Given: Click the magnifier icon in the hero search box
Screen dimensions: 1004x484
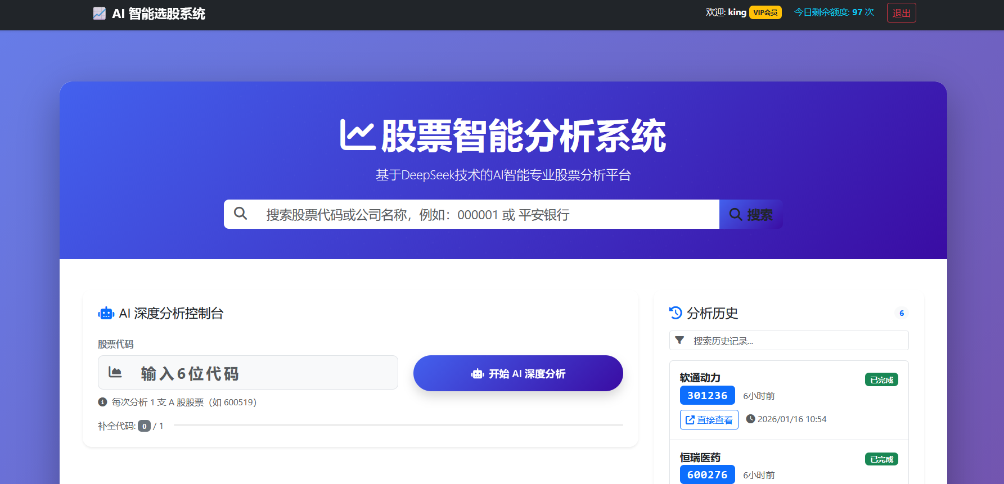Looking at the screenshot, I should pos(240,214).
